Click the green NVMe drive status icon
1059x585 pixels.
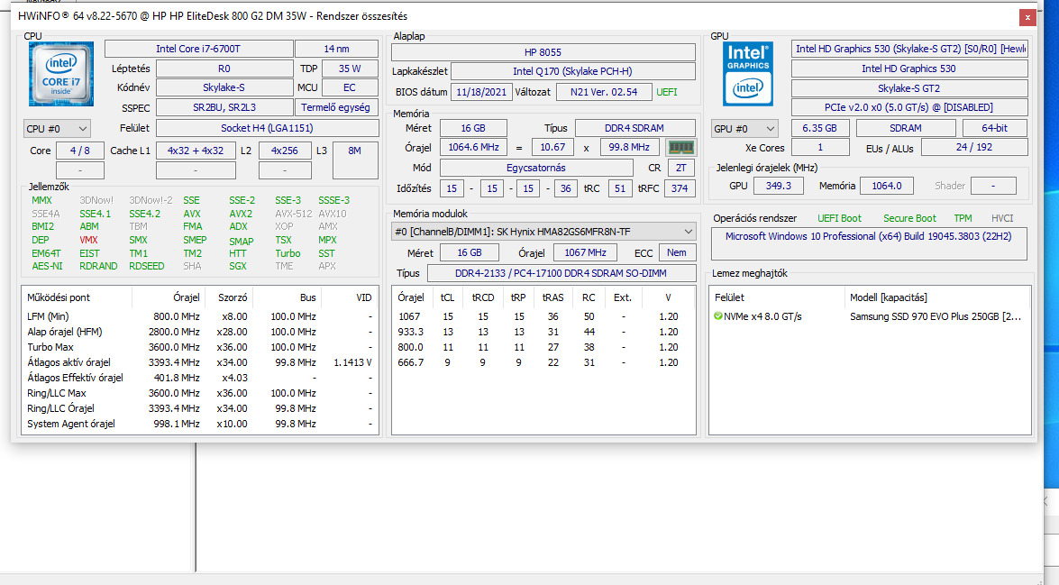tap(718, 316)
